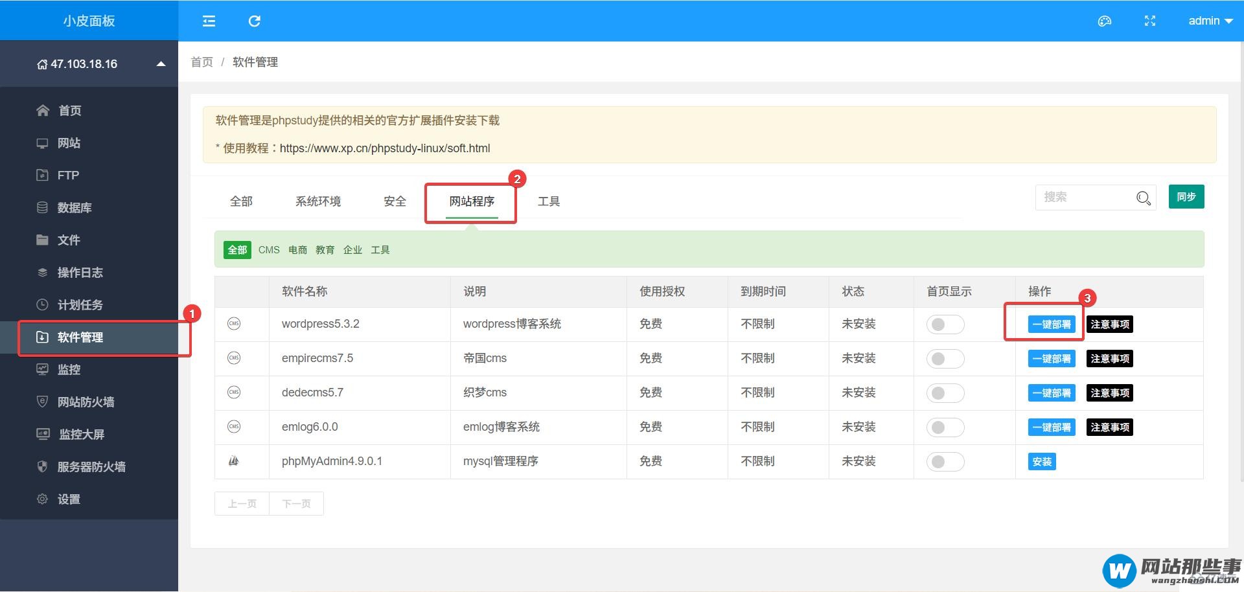Filter by 教育 category
Screen dimensions: 1244x592
[325, 250]
